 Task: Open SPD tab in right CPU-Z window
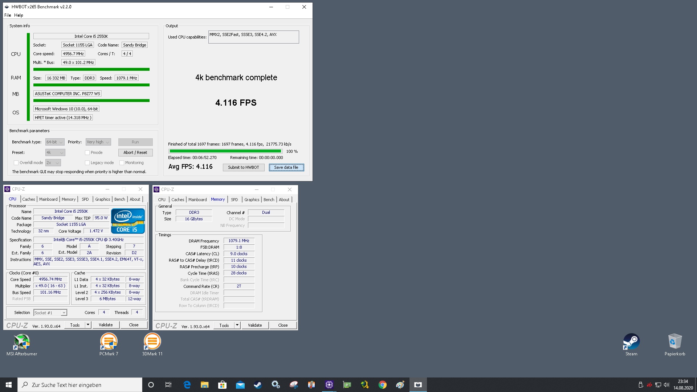235,200
